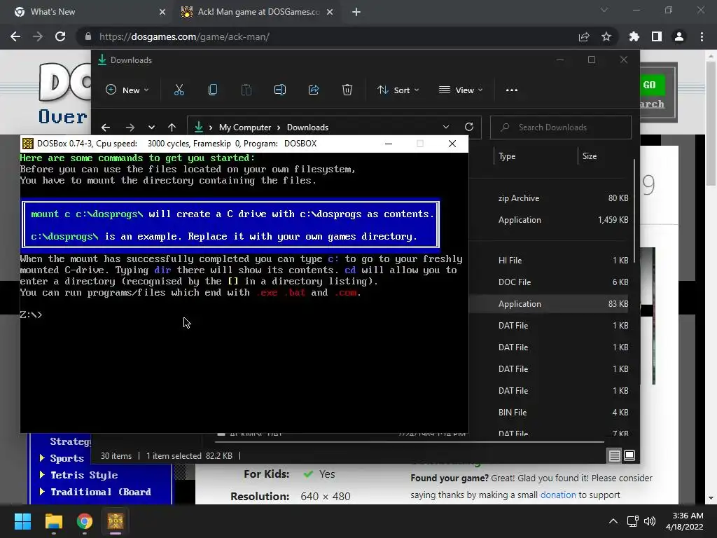Reload the Chrome page
Viewport: 717px width, 538px height.
point(60,36)
